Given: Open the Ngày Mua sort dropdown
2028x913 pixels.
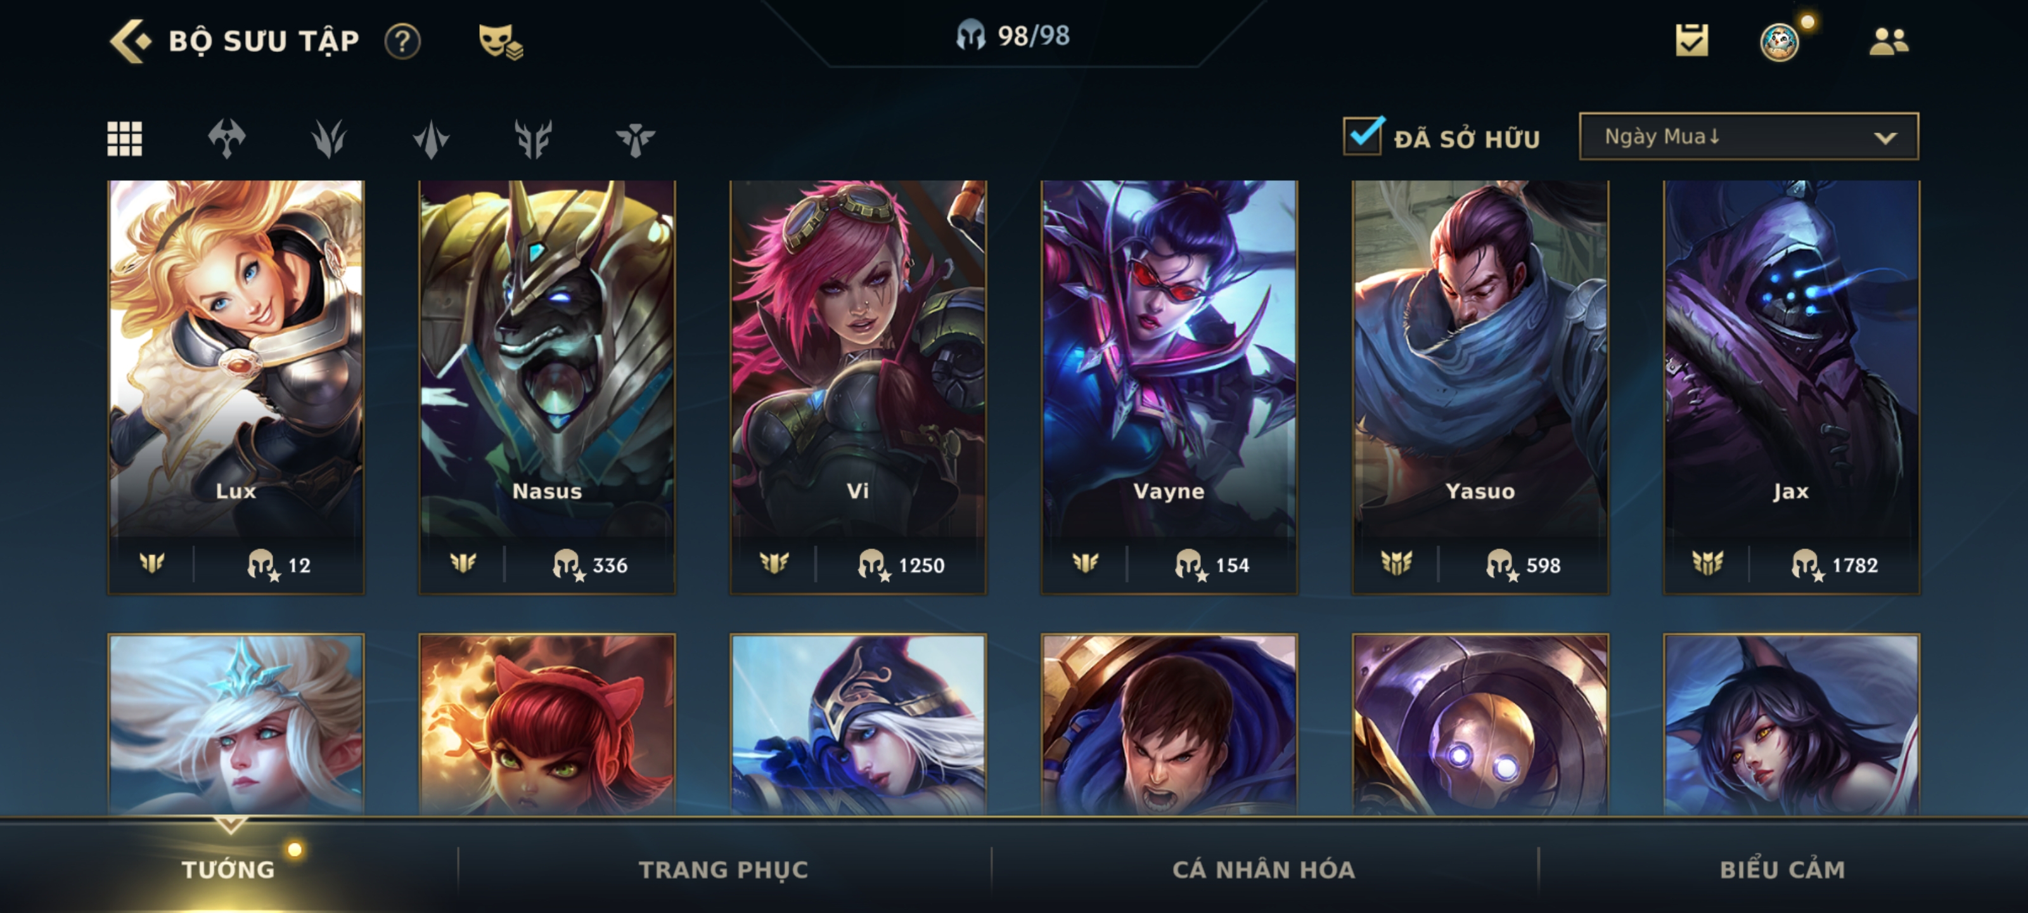Looking at the screenshot, I should pos(1749,136).
